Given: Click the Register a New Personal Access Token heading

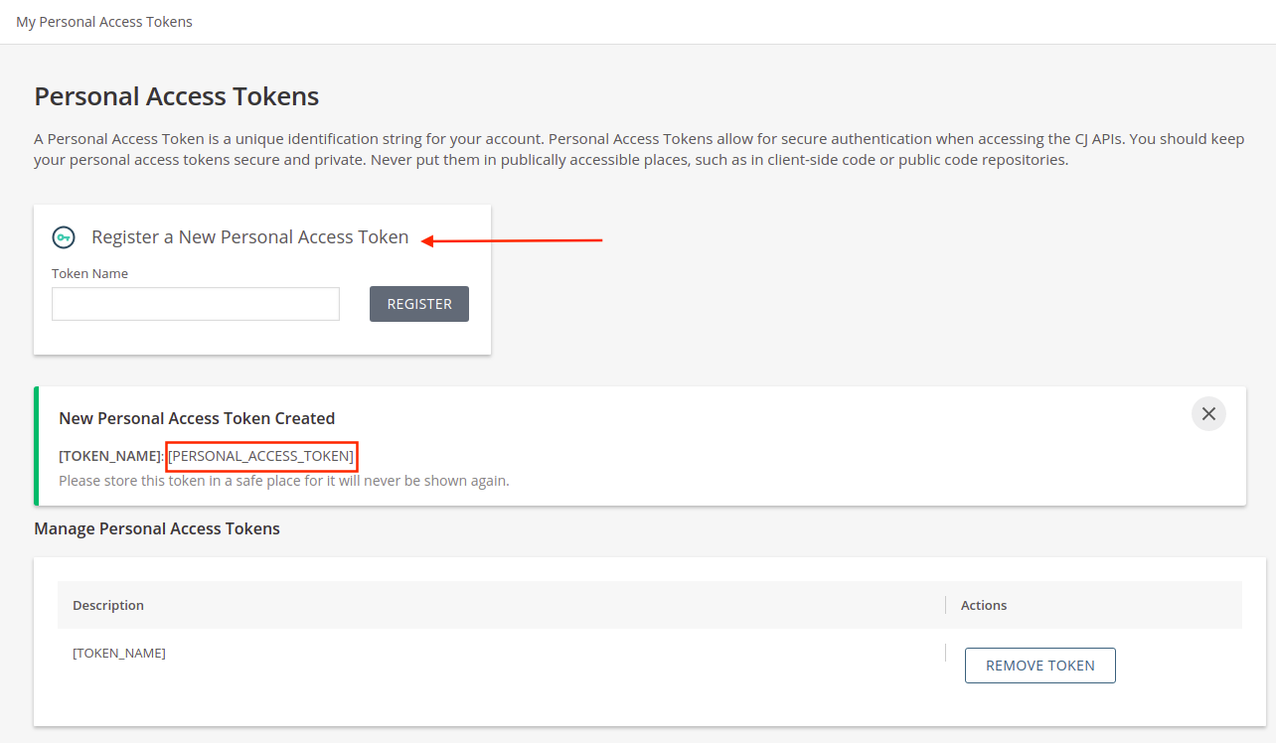Looking at the screenshot, I should [x=249, y=237].
